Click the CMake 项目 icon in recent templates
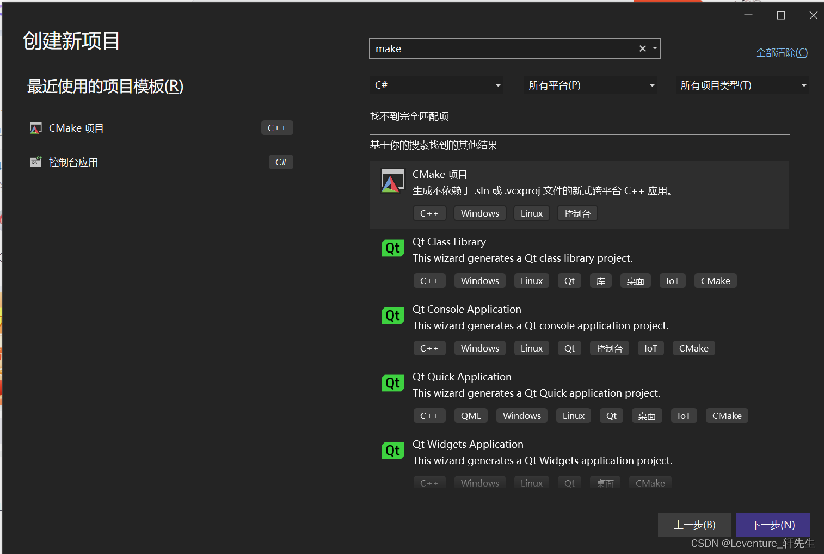 (x=35, y=128)
